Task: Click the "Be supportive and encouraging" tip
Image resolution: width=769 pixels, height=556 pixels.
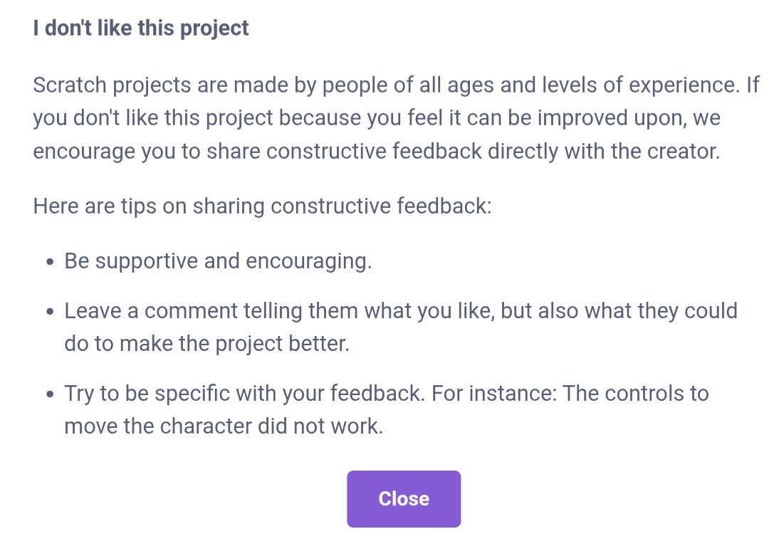Action: 218,261
